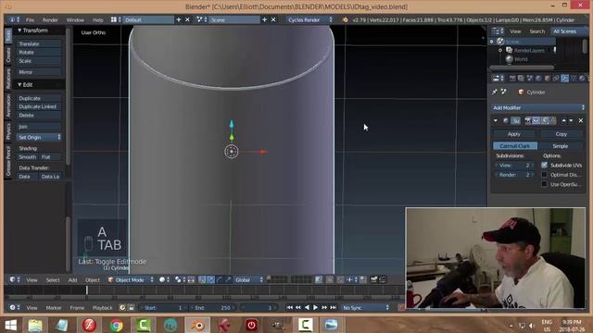Open the timeline Playback menu

[102, 308]
